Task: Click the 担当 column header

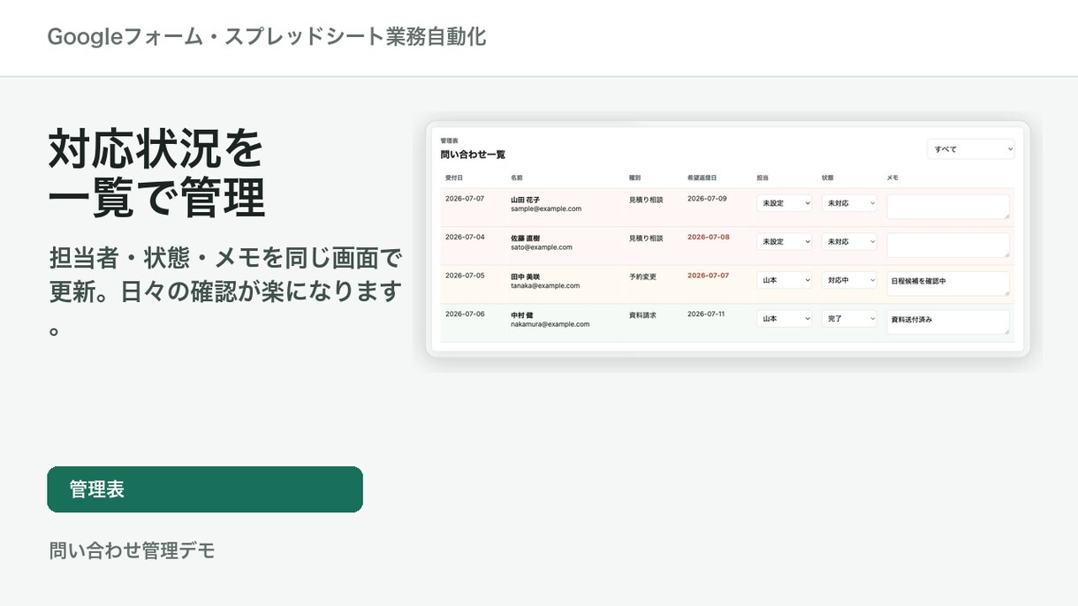Action: coord(763,178)
